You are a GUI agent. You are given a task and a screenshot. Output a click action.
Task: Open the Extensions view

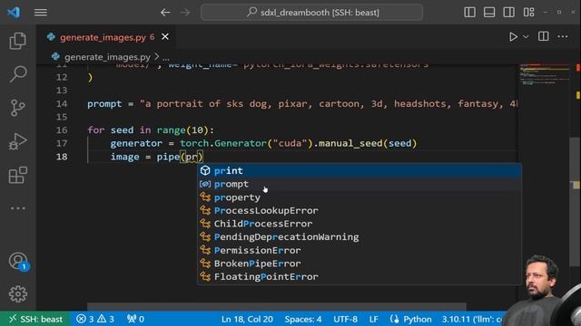pos(18,175)
